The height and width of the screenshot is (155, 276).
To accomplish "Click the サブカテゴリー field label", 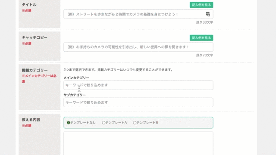I will (75, 95).
